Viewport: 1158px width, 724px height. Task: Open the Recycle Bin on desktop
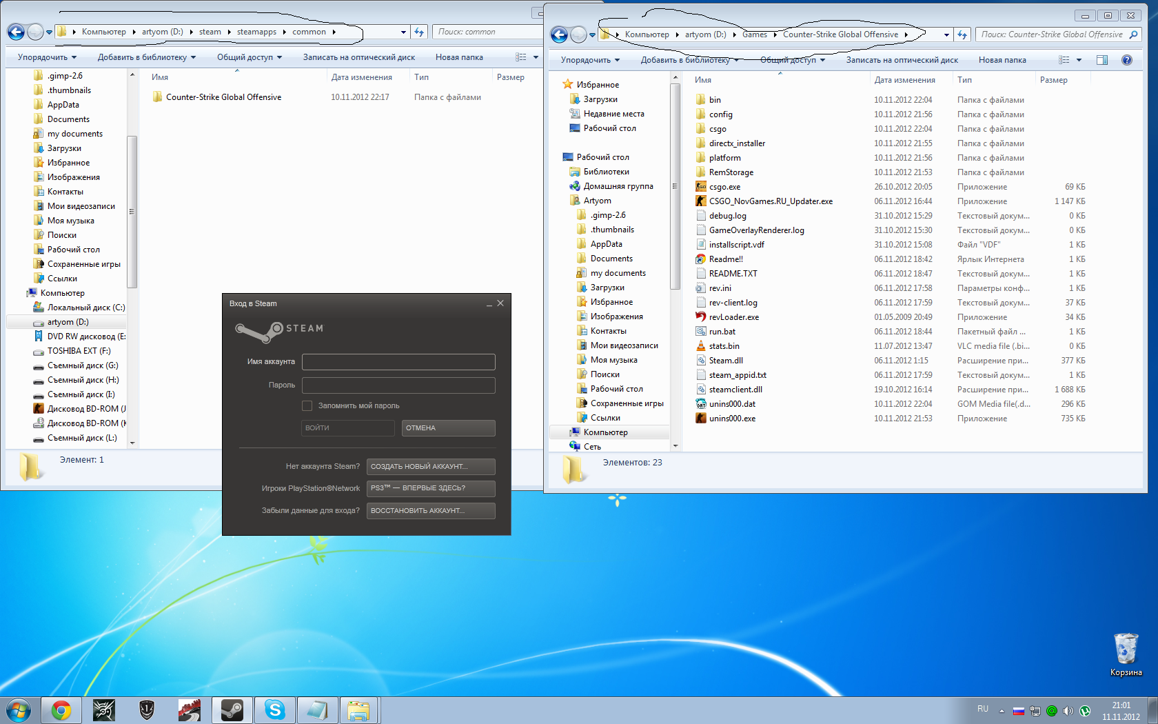tap(1125, 650)
